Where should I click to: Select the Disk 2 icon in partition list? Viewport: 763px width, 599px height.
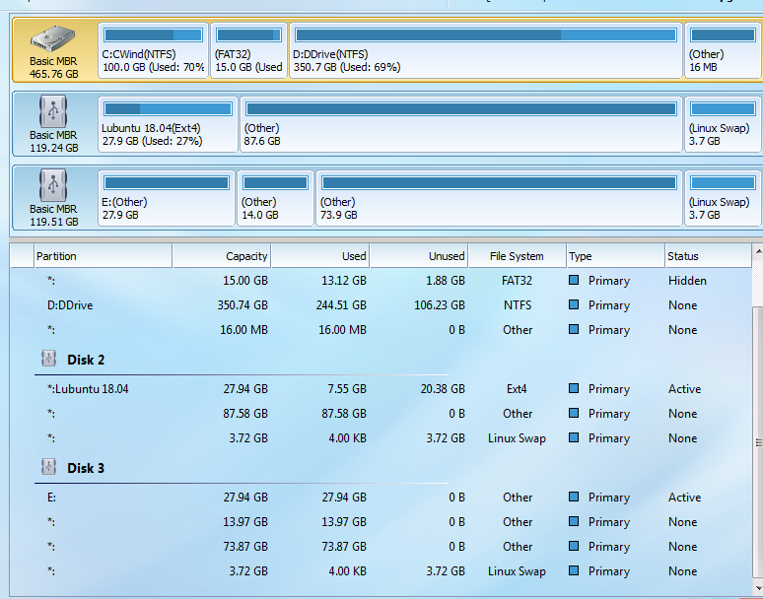(49, 360)
